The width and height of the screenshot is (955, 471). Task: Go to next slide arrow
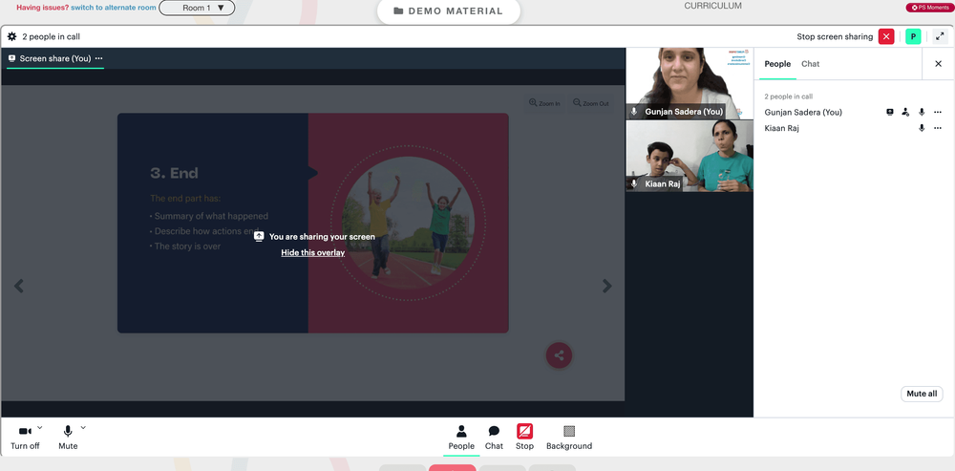click(x=606, y=286)
